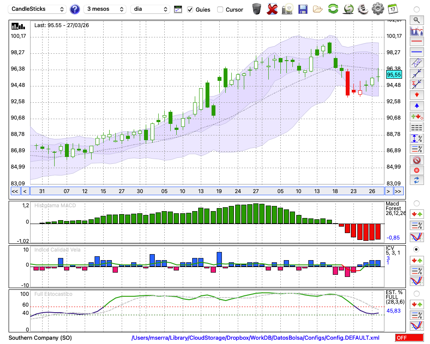Open file with the folder icon
Image resolution: width=430 pixels, height=344 pixels.
click(x=318, y=9)
